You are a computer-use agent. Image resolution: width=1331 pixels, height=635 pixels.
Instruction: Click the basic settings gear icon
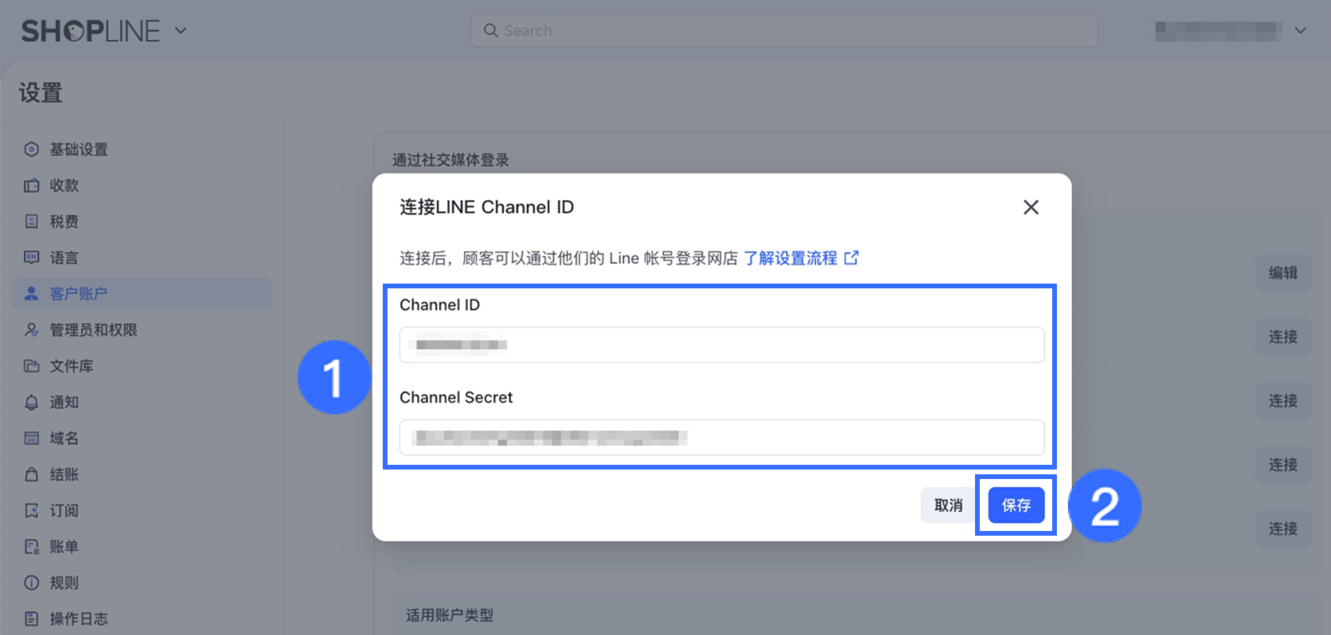[x=32, y=150]
